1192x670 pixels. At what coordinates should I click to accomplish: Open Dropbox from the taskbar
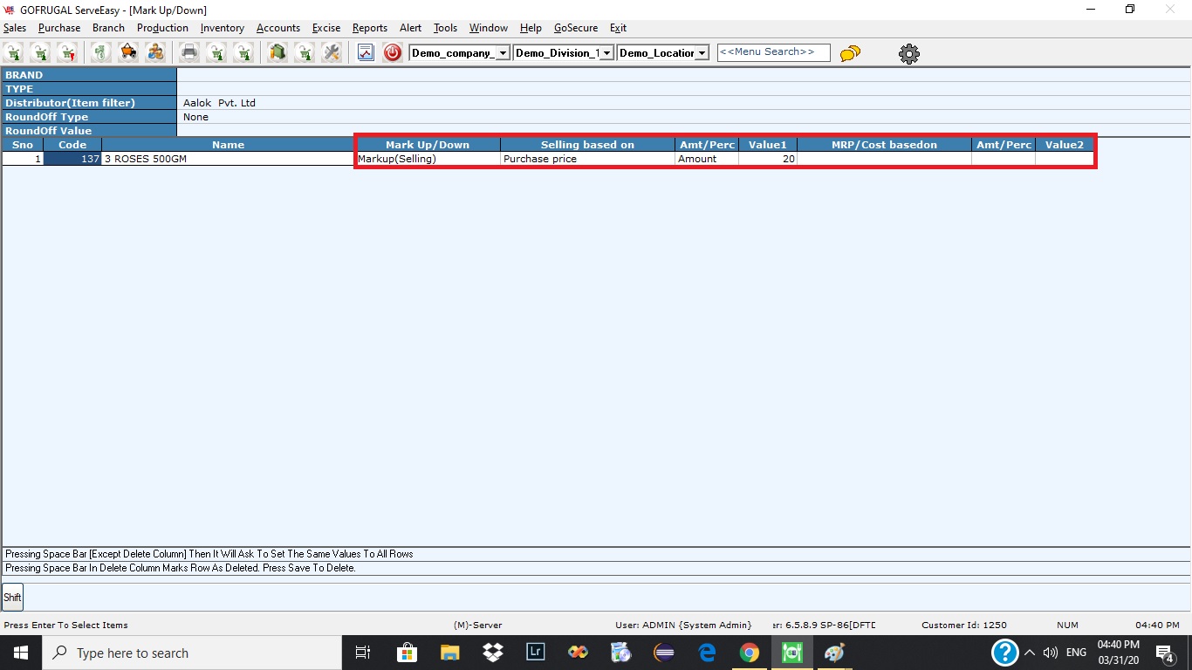493,653
